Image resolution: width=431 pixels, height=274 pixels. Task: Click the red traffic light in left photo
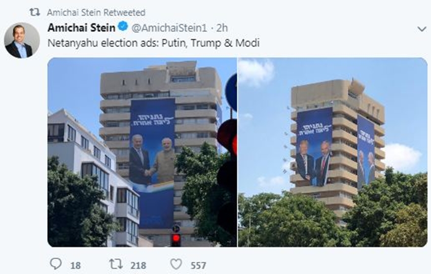pos(176,238)
